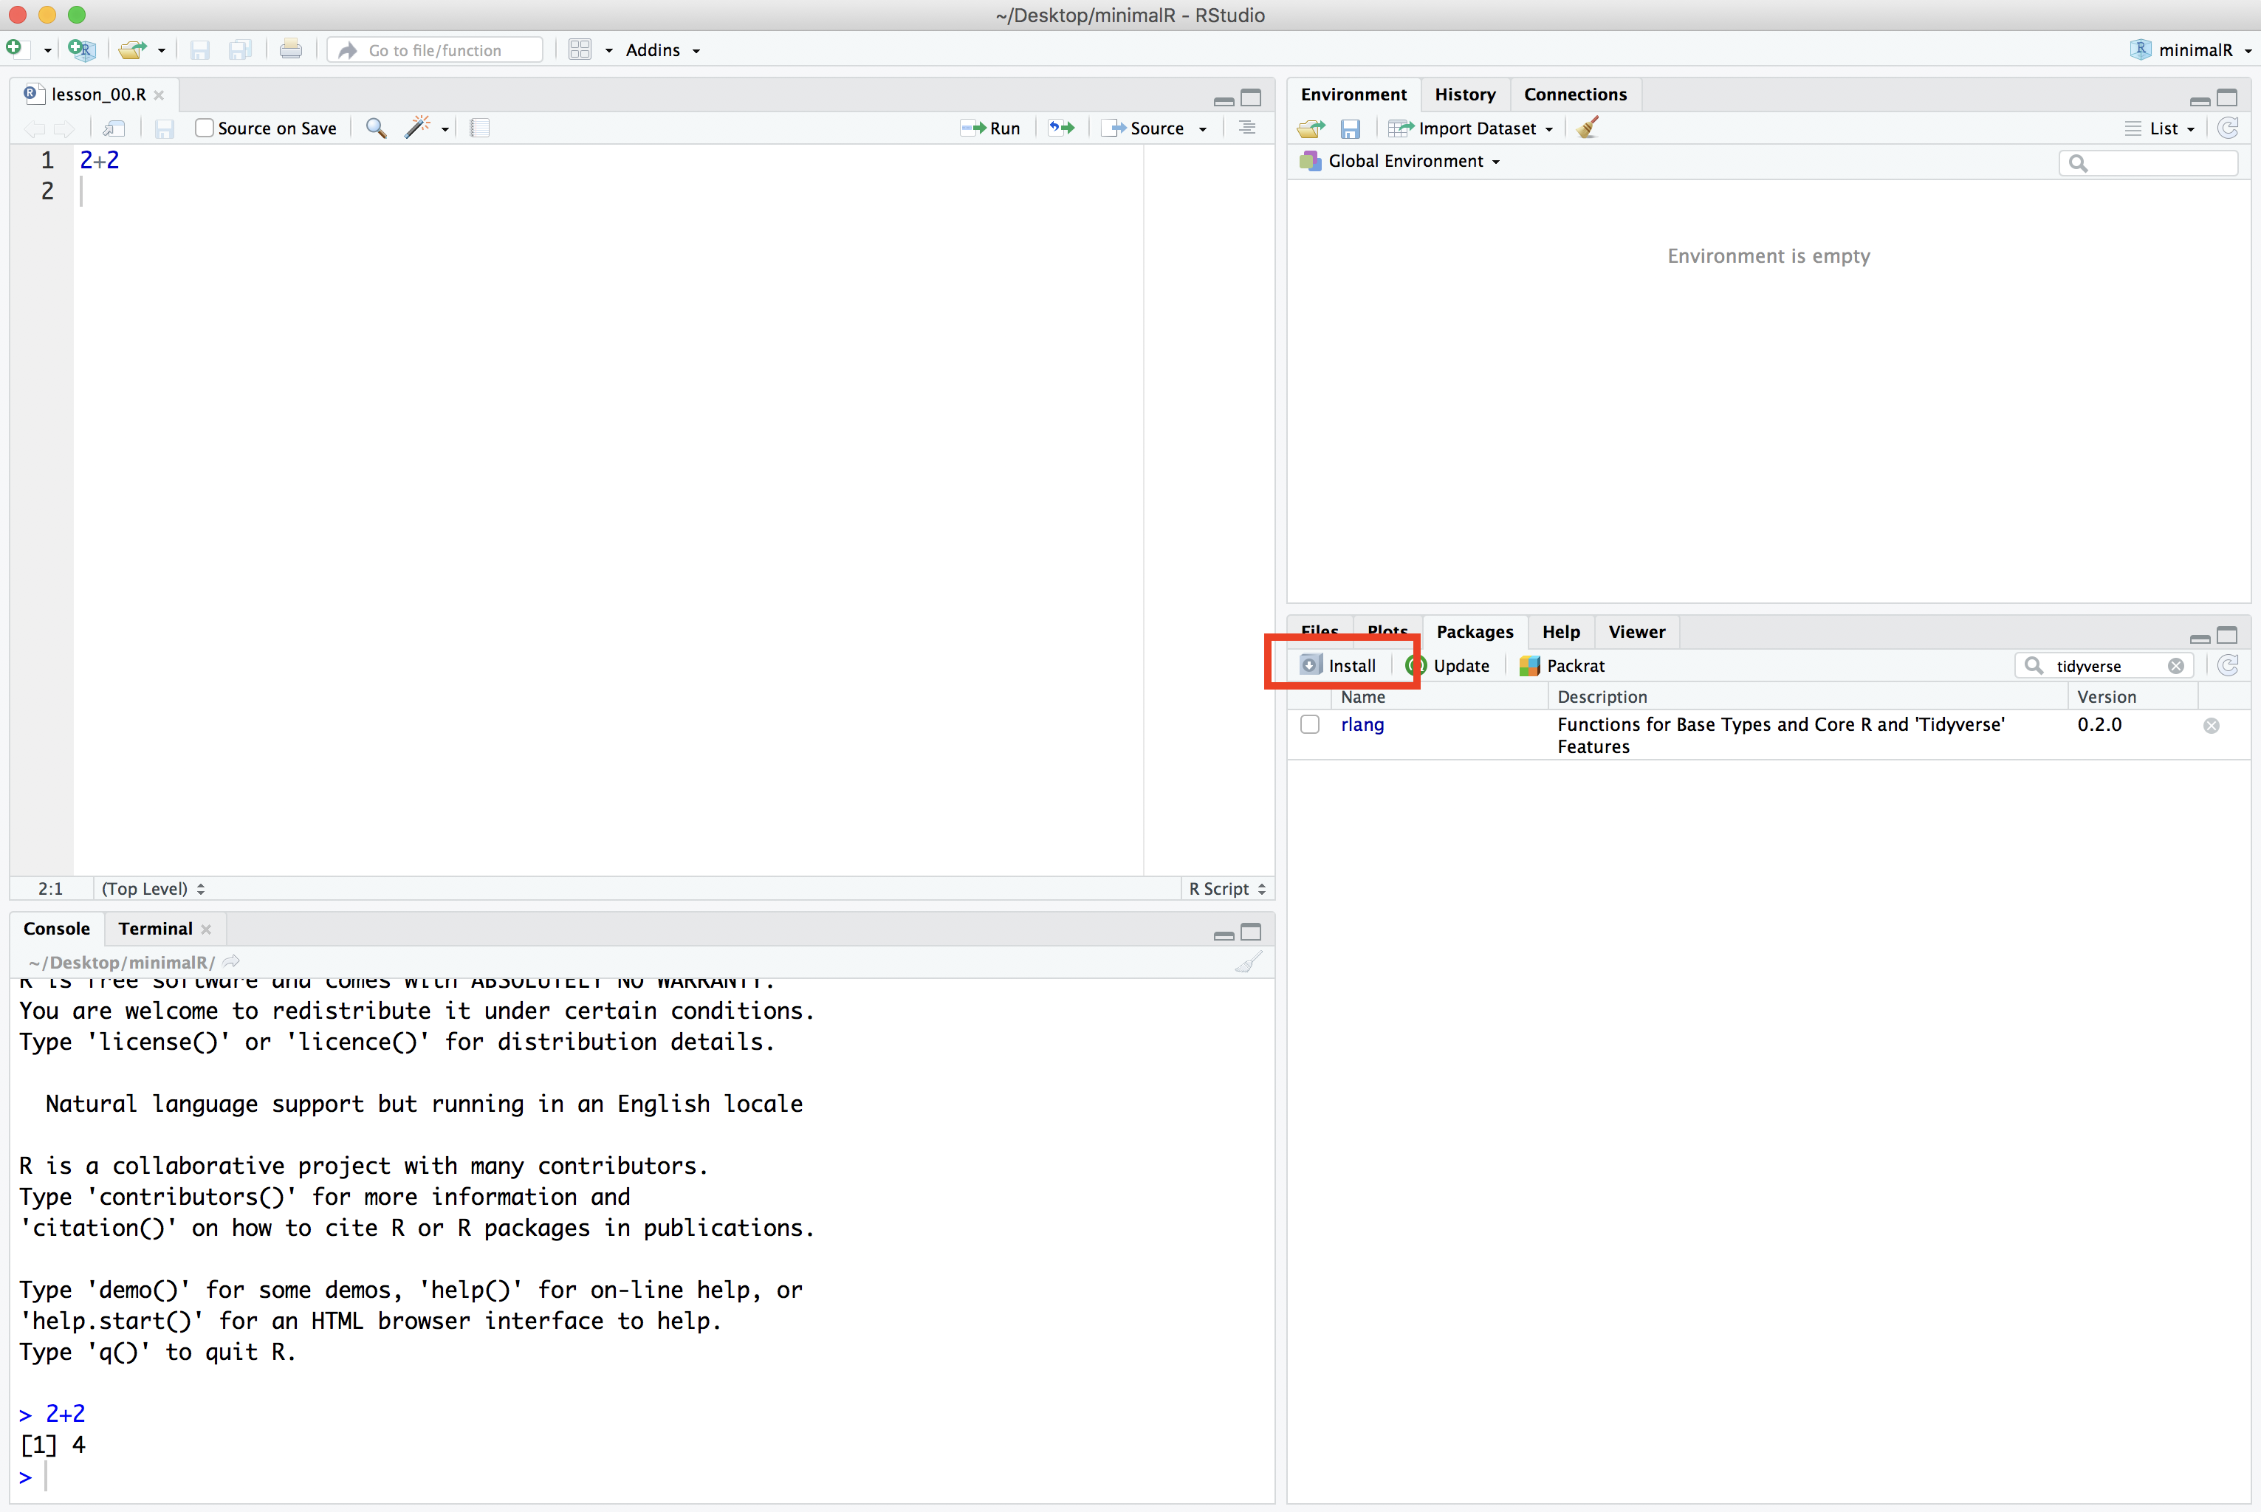This screenshot has width=2261, height=1512.
Task: Click the code tools magic wand icon
Action: click(417, 127)
